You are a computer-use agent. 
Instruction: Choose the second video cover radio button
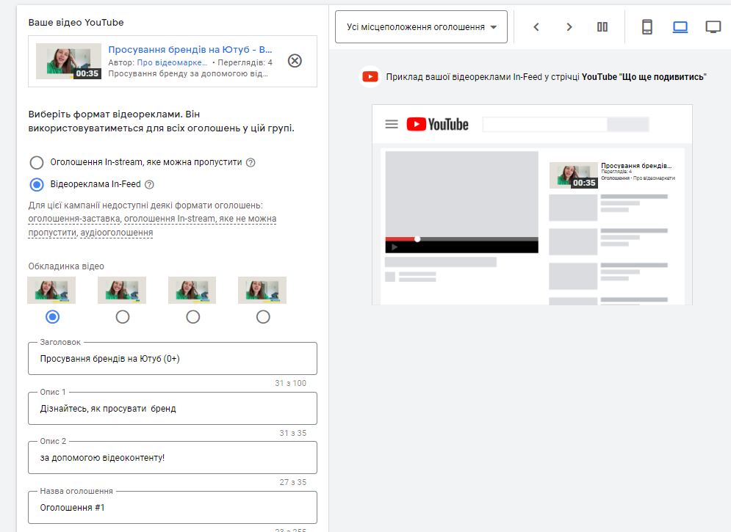click(123, 317)
